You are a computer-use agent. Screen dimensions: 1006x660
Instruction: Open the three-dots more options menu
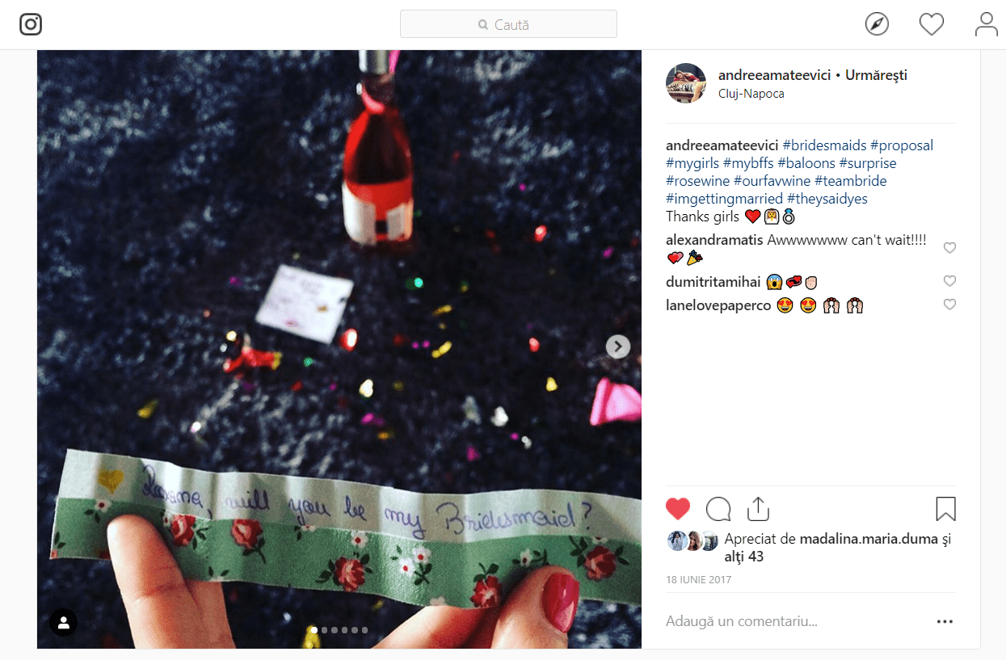pyautogui.click(x=945, y=622)
